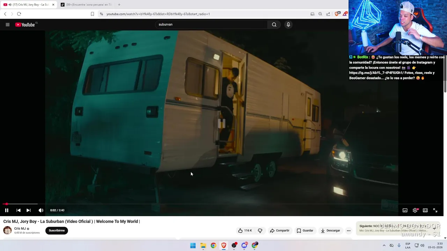The width and height of the screenshot is (447, 251).
Task: Open the Brave Shields lion icon
Action: point(337,14)
